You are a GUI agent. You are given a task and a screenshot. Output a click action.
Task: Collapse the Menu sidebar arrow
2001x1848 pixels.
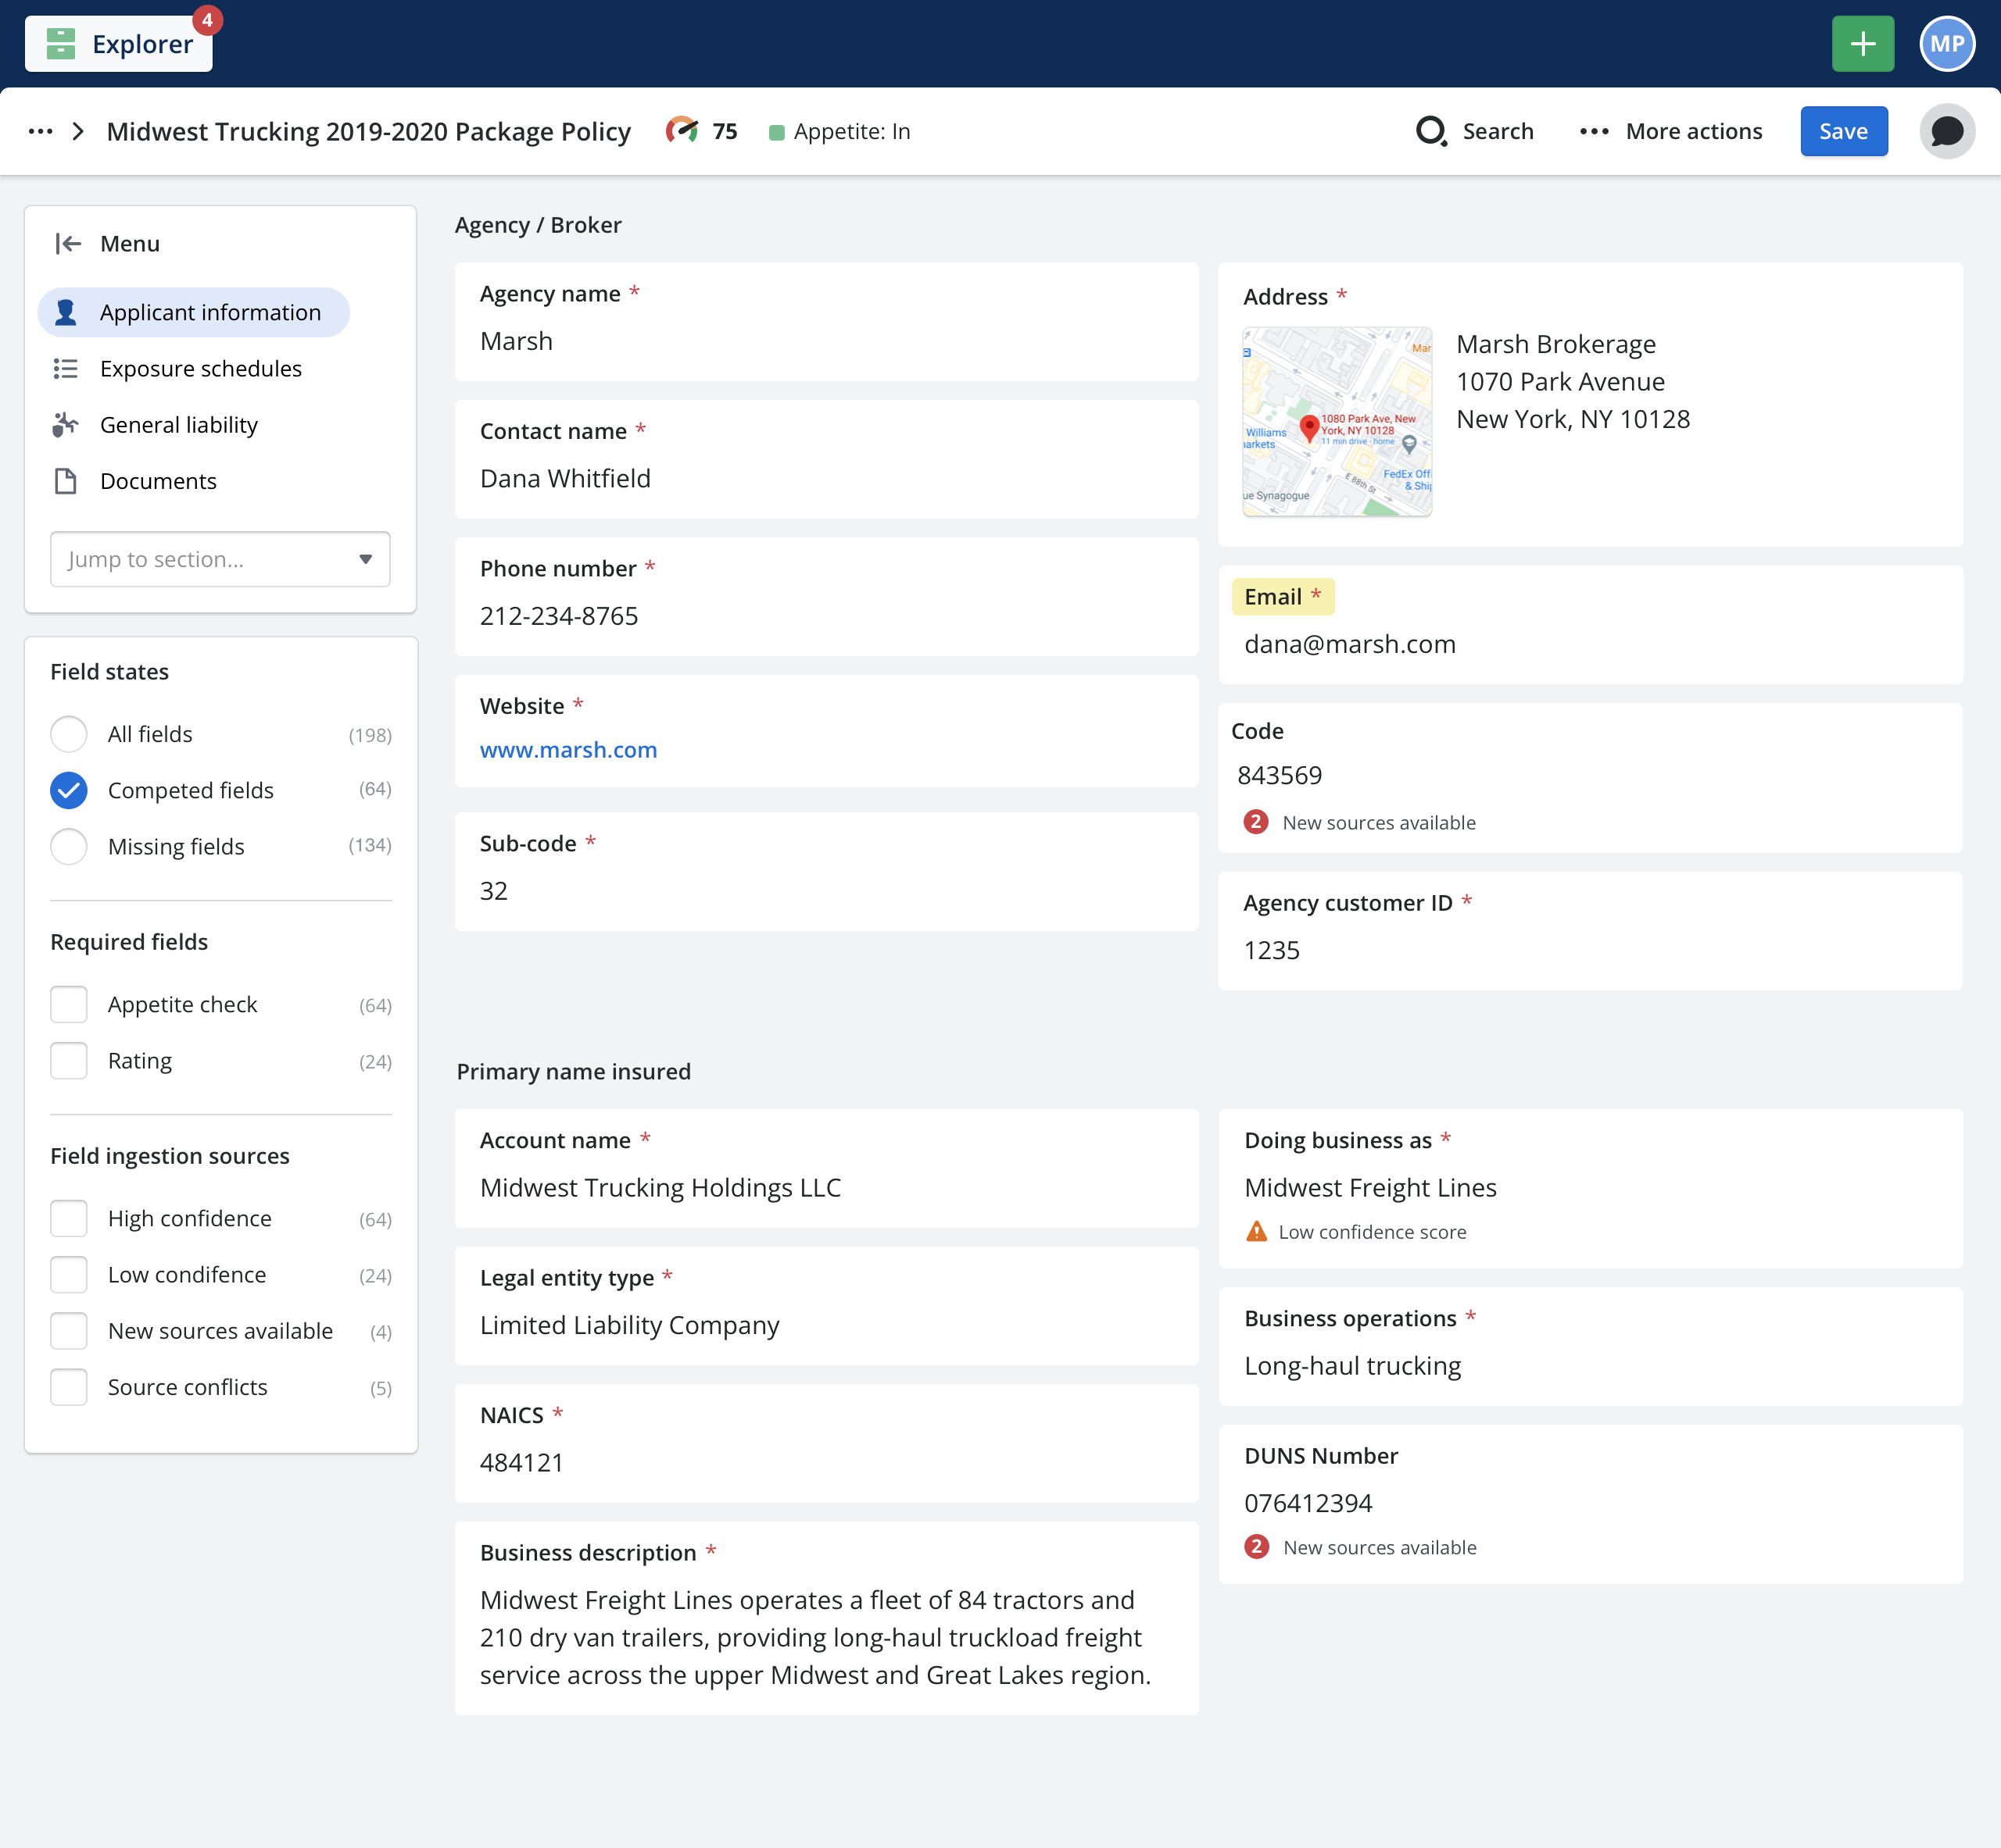[68, 243]
